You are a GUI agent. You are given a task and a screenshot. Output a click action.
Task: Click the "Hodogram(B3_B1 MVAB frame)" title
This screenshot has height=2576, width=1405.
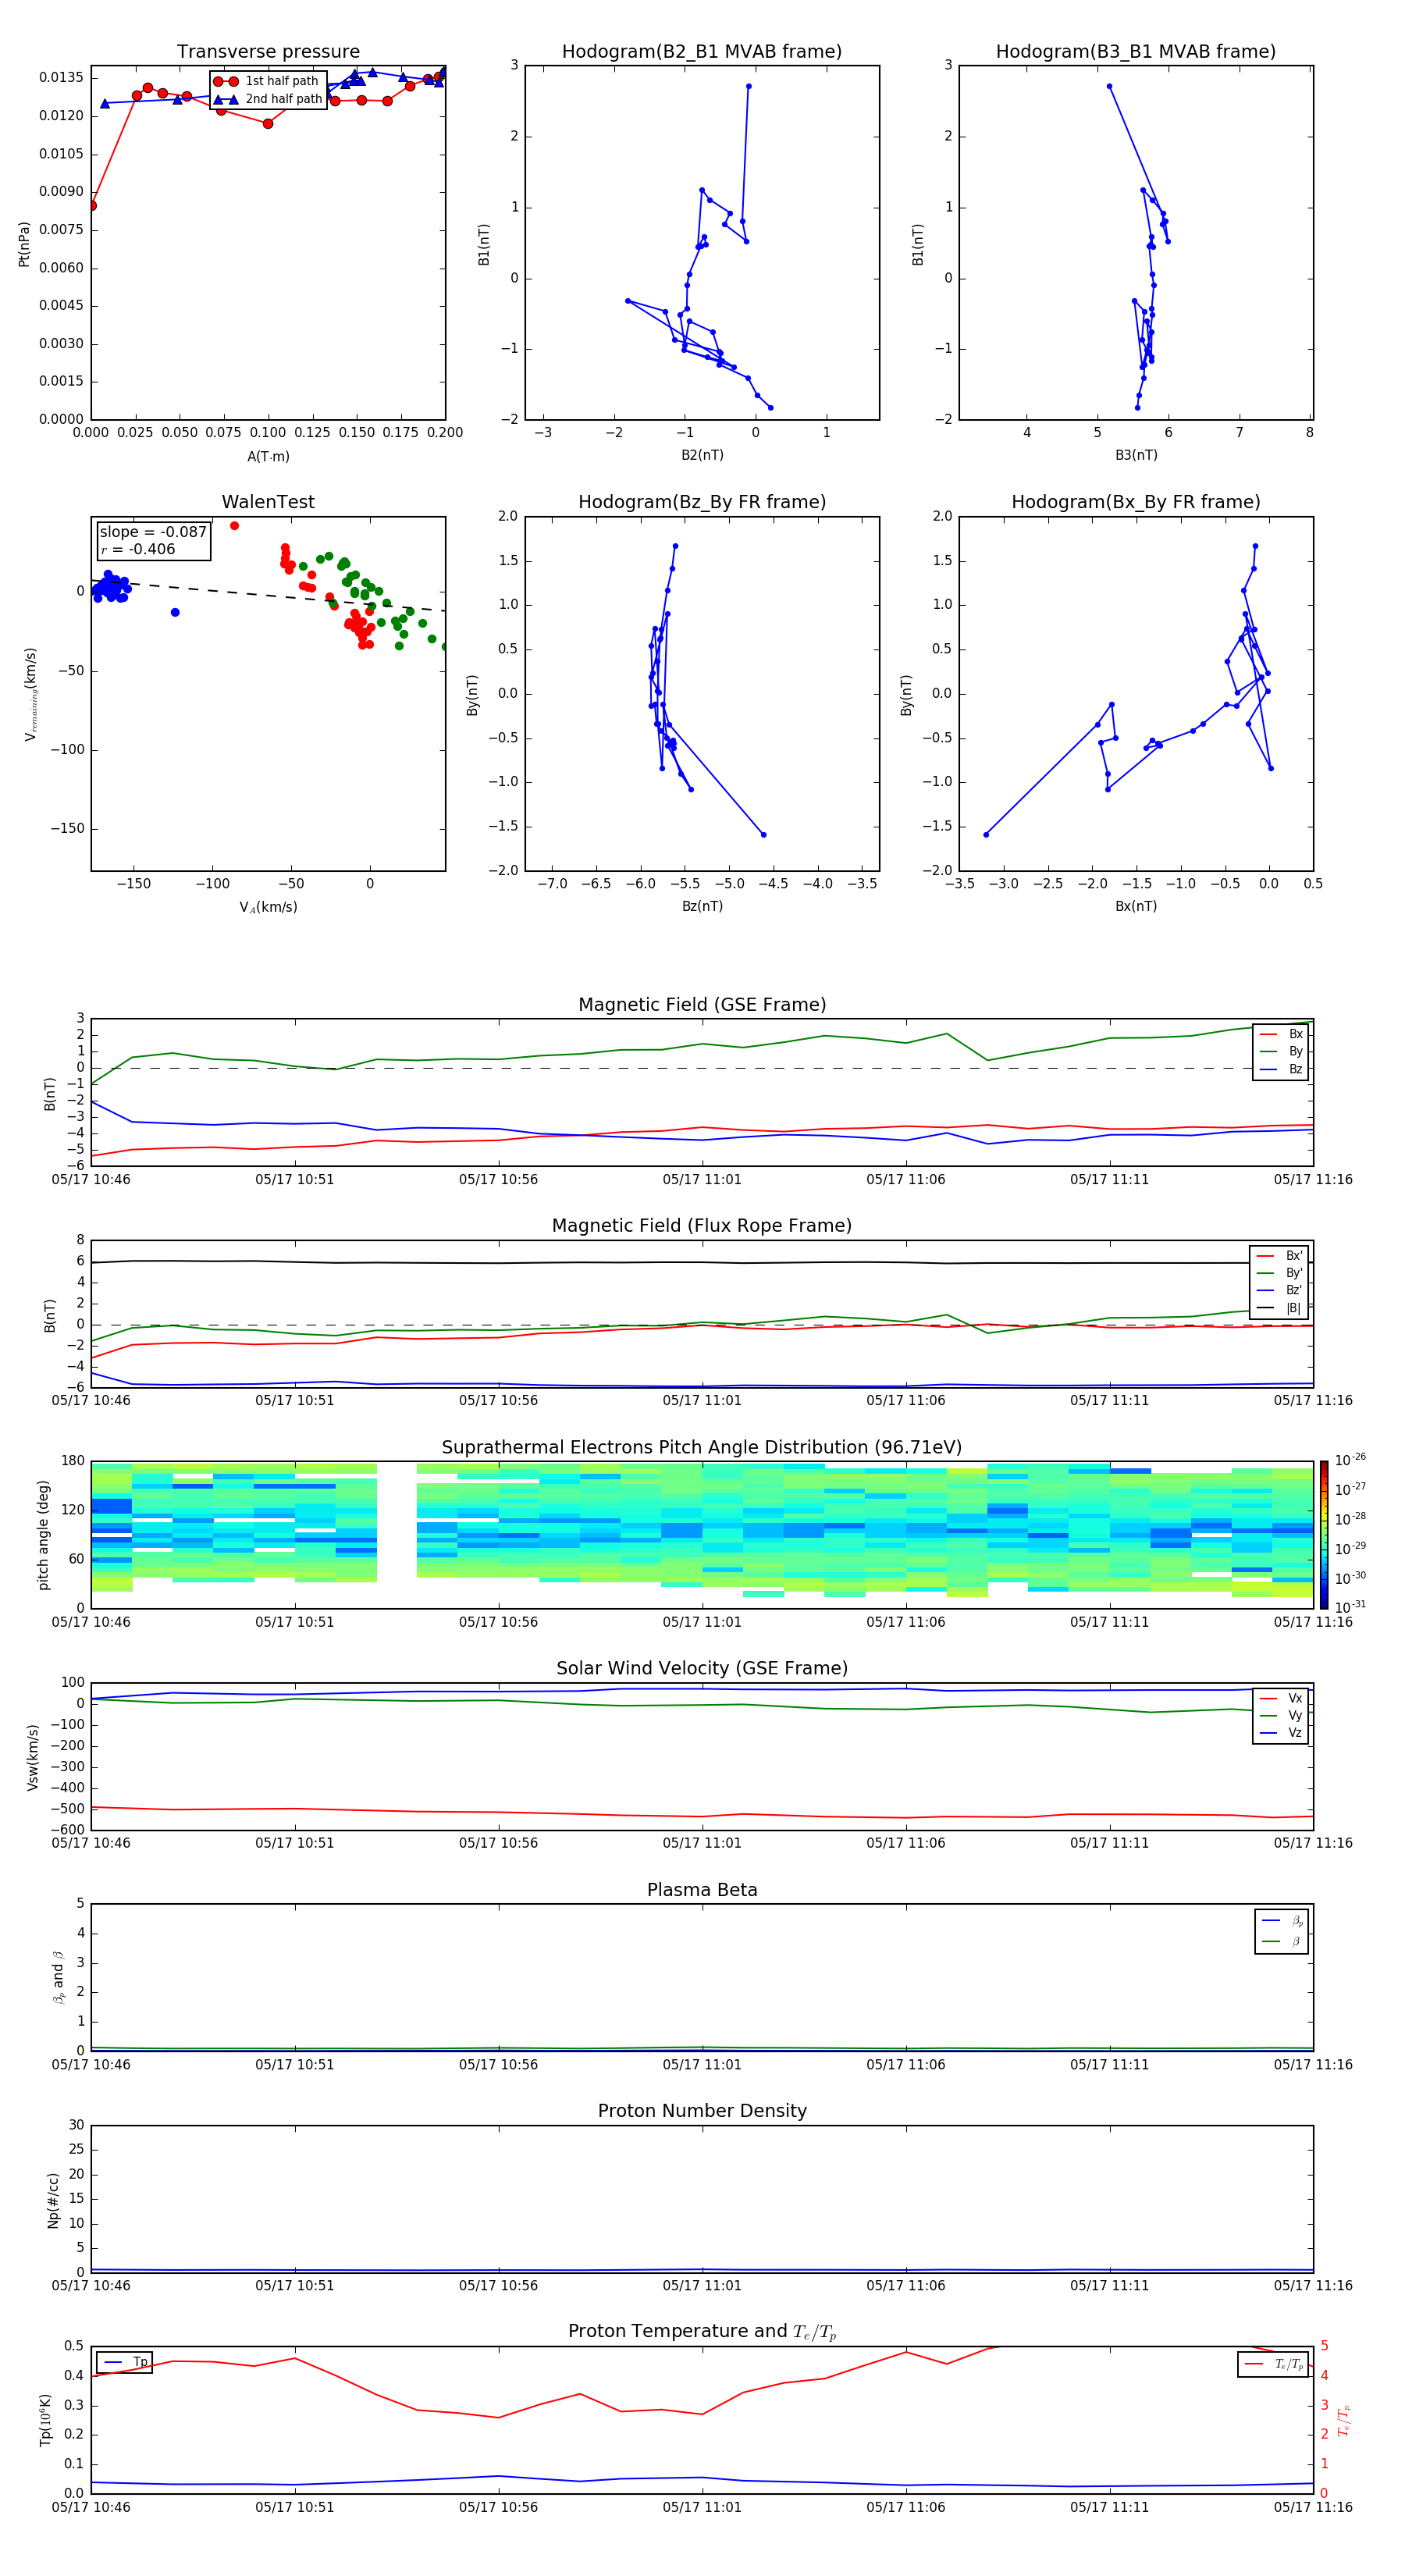pos(1136,52)
